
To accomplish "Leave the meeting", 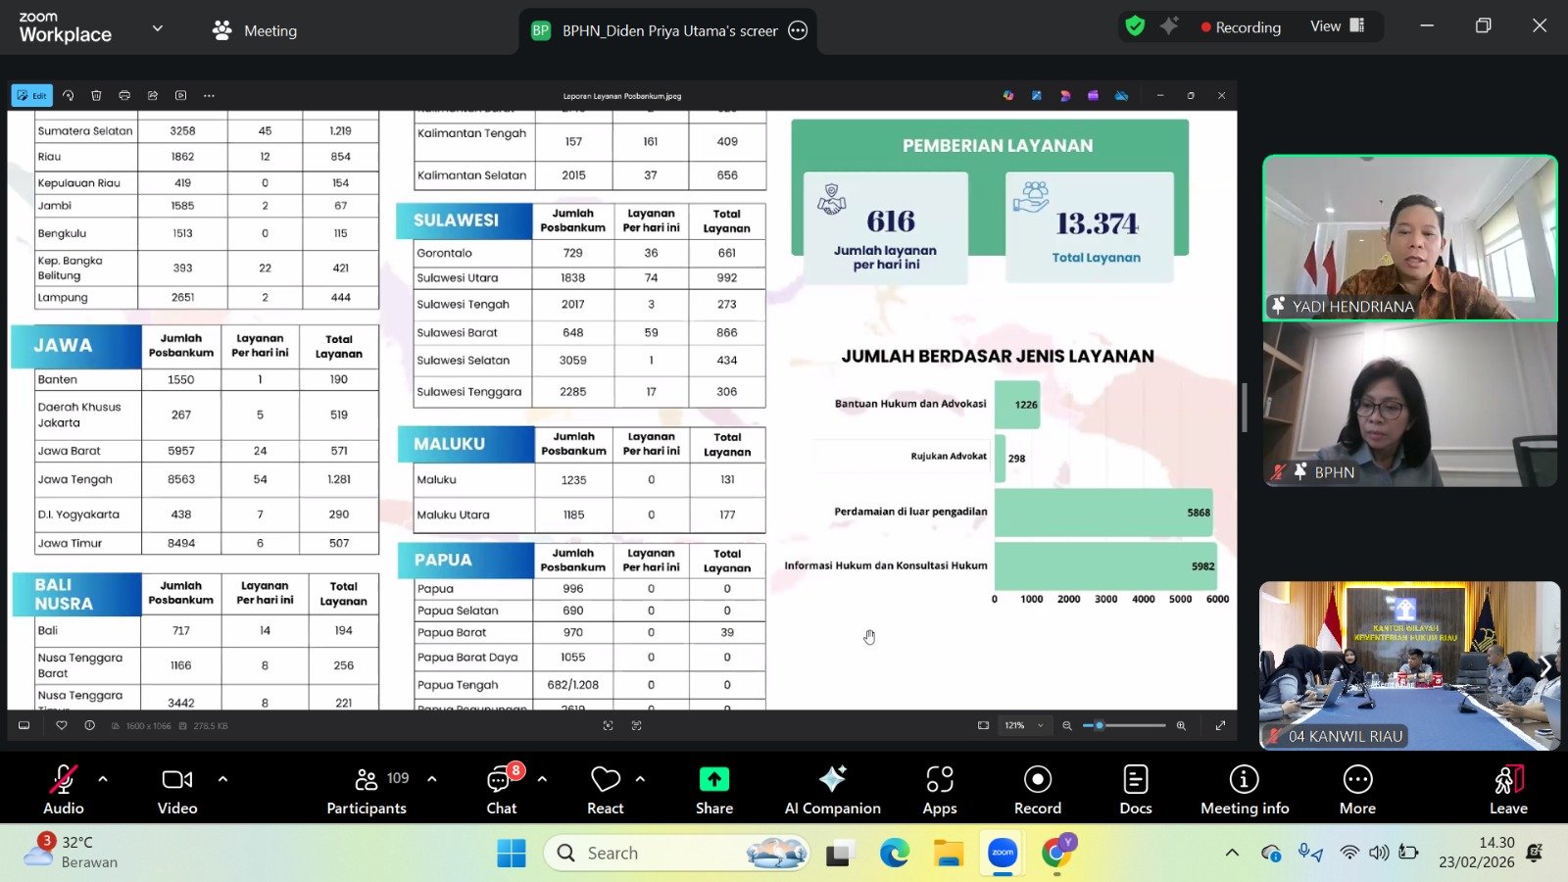I will coord(1507,789).
